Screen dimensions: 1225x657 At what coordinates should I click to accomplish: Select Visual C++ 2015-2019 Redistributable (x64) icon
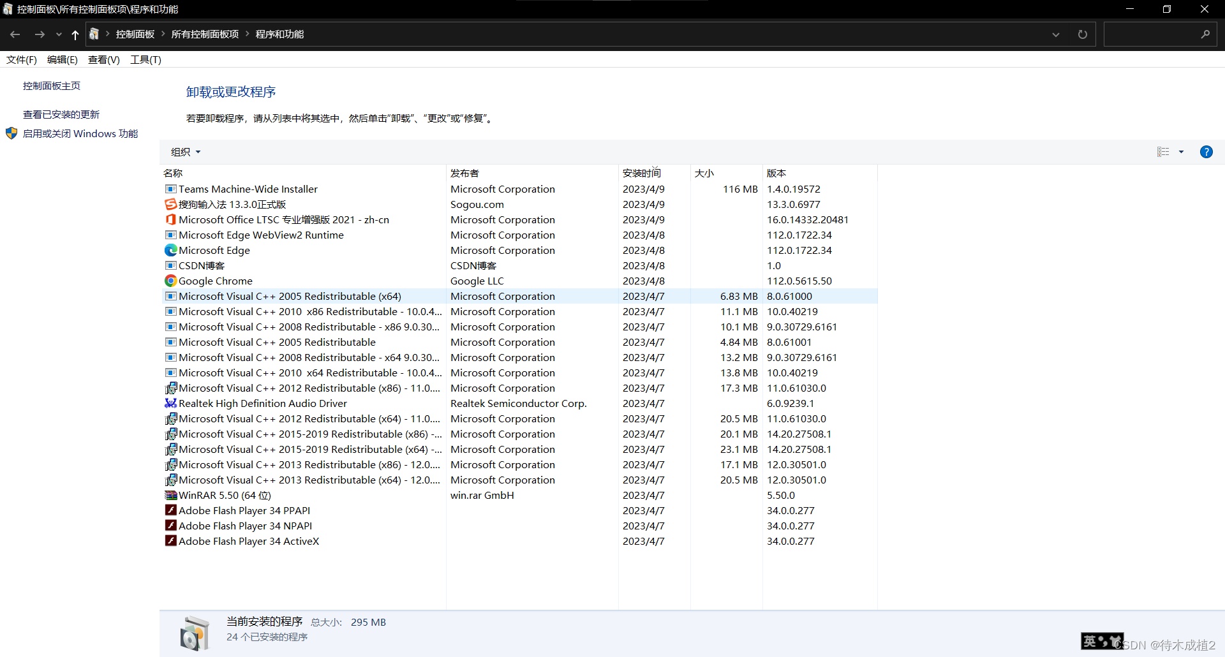coord(171,449)
